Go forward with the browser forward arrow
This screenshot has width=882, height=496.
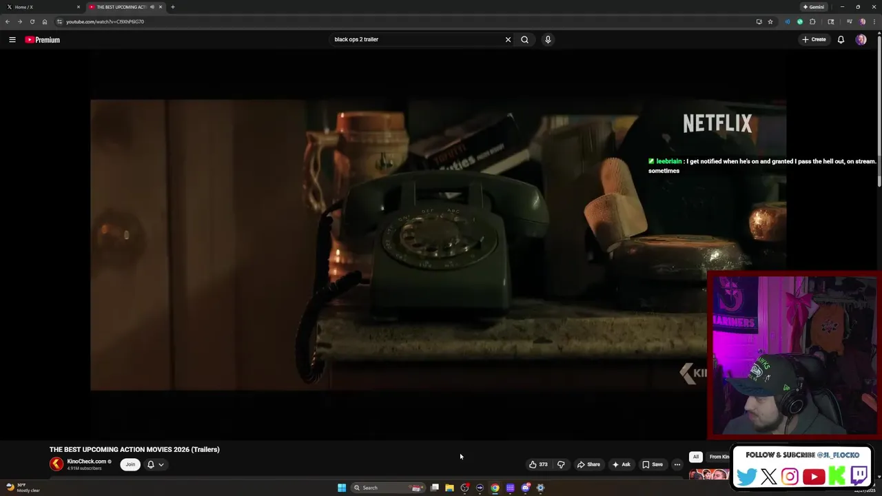[19, 21]
